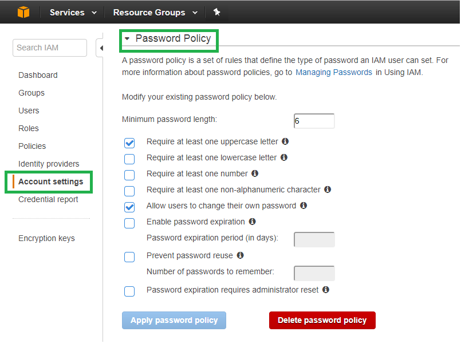The width and height of the screenshot is (461, 363).
Task: Collapse the sidebar with arrow handle
Action: (x=100, y=48)
